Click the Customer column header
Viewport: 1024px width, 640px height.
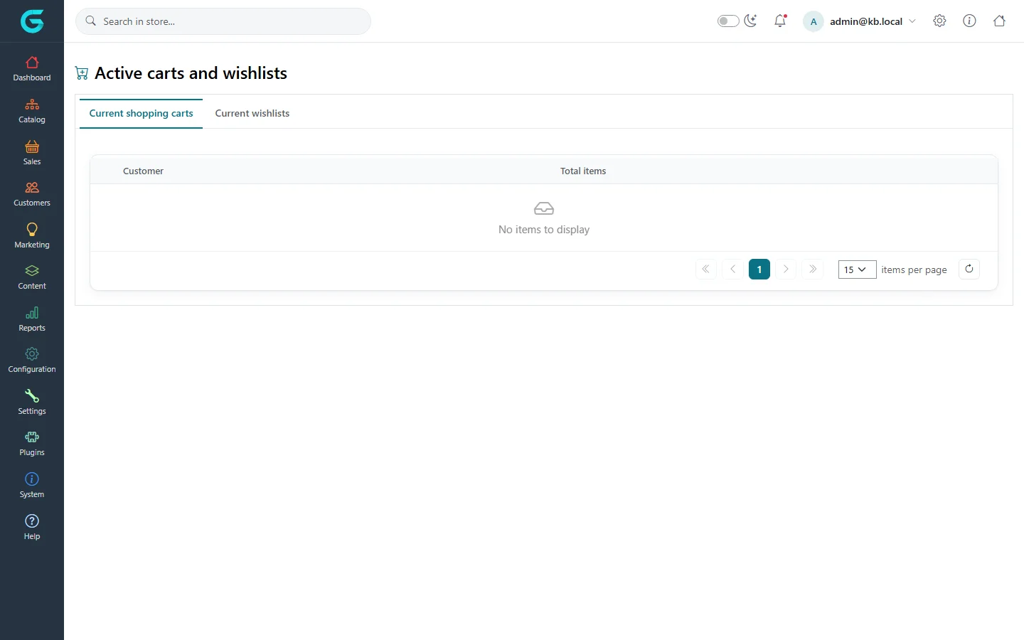pyautogui.click(x=143, y=171)
